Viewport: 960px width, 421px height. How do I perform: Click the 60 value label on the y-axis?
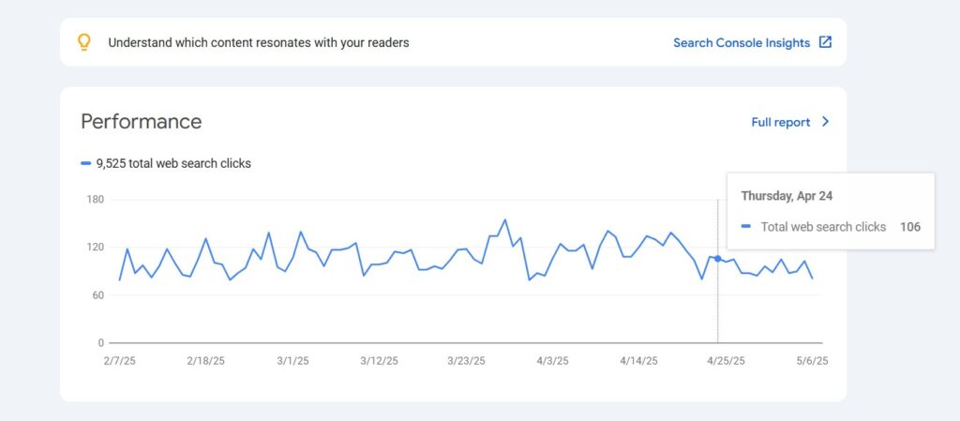coord(97,295)
